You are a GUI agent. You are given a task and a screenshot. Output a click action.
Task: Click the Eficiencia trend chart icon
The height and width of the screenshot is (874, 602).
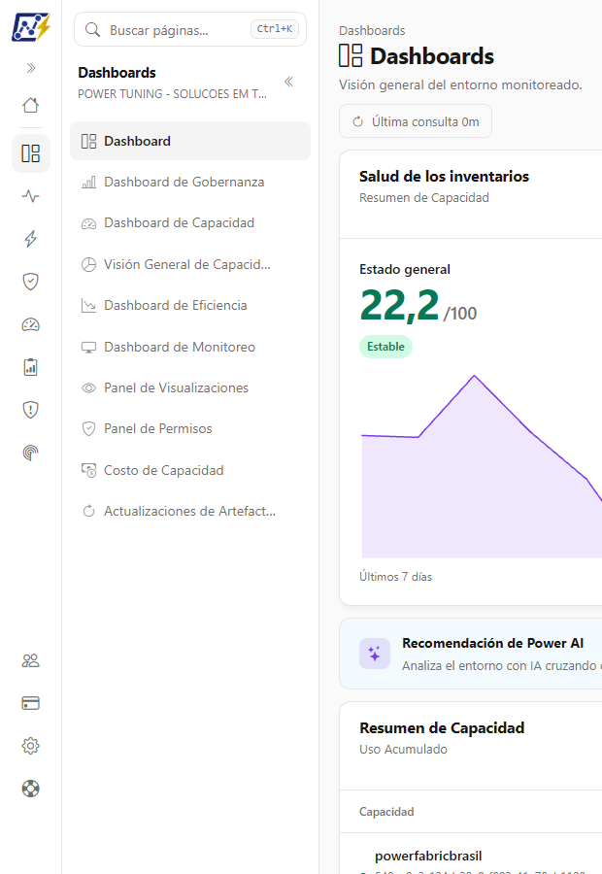(88, 306)
